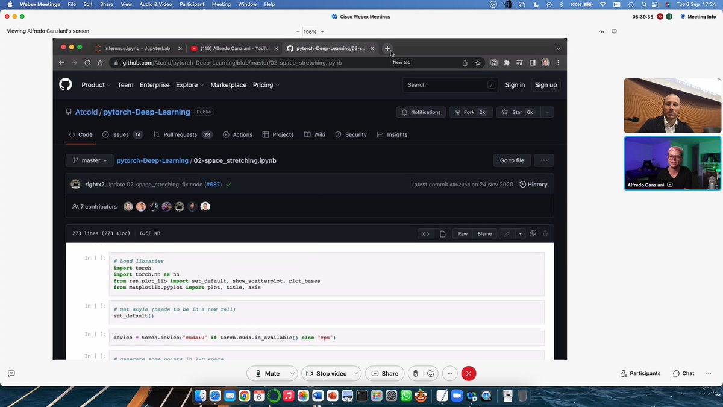Click the red recording indicator icon
723x407 pixels.
[660, 17]
